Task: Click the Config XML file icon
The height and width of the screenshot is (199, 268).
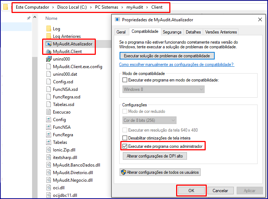Action: pos(49,119)
